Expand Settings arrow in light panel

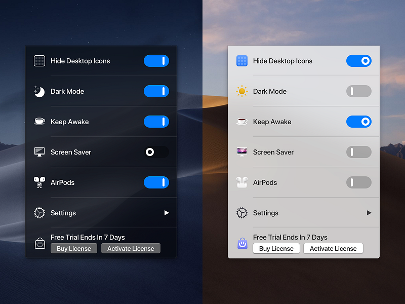(369, 213)
